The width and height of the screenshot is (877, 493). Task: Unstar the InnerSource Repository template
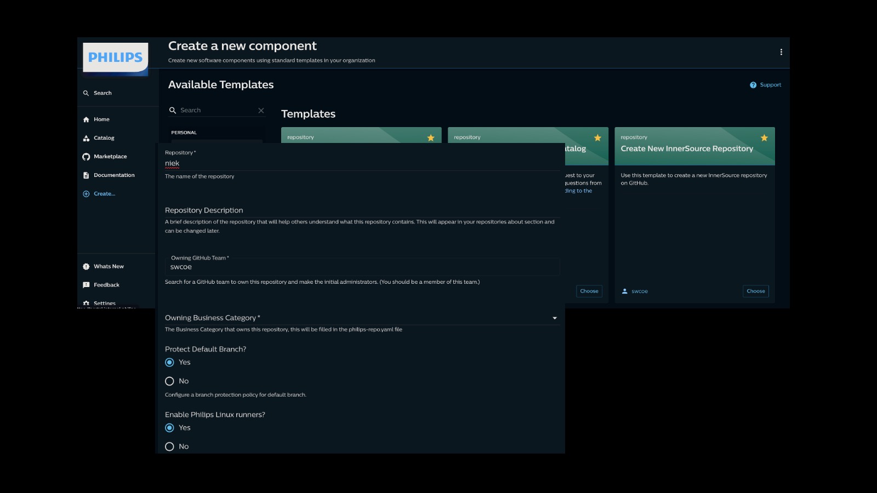tap(764, 138)
